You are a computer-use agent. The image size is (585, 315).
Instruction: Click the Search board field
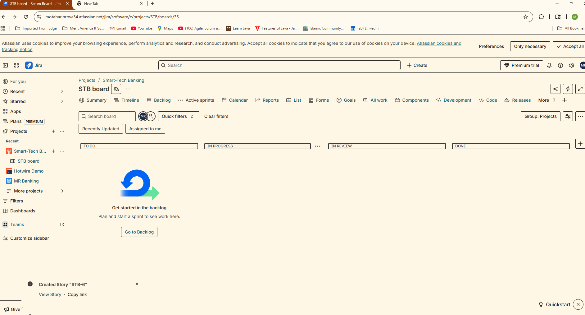click(107, 116)
